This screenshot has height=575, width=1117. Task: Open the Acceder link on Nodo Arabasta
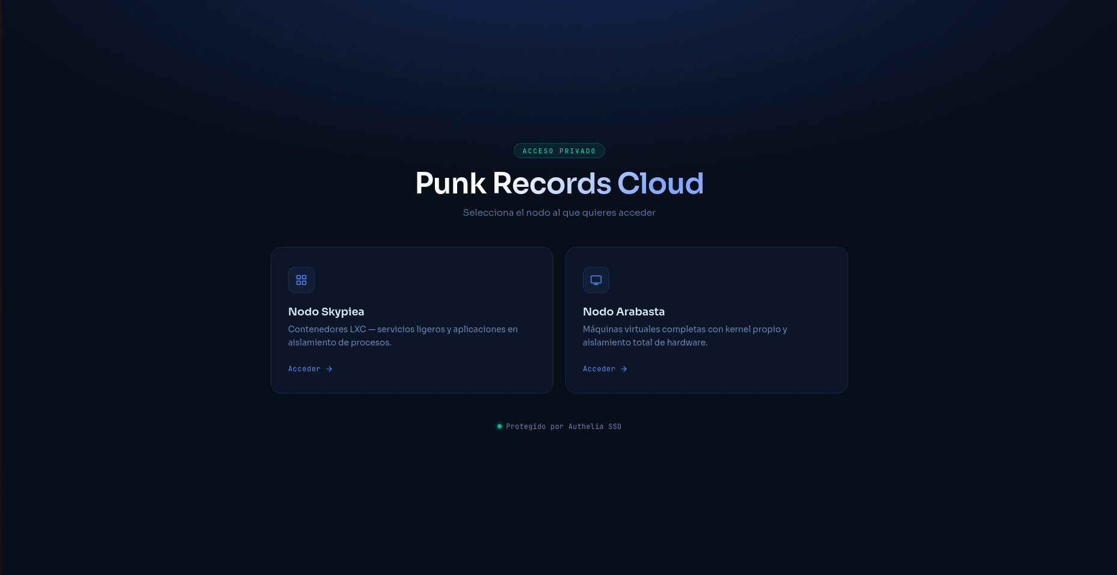tap(605, 369)
